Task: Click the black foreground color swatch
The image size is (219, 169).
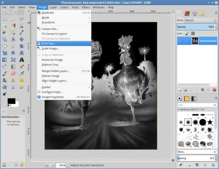Action: click(x=11, y=101)
